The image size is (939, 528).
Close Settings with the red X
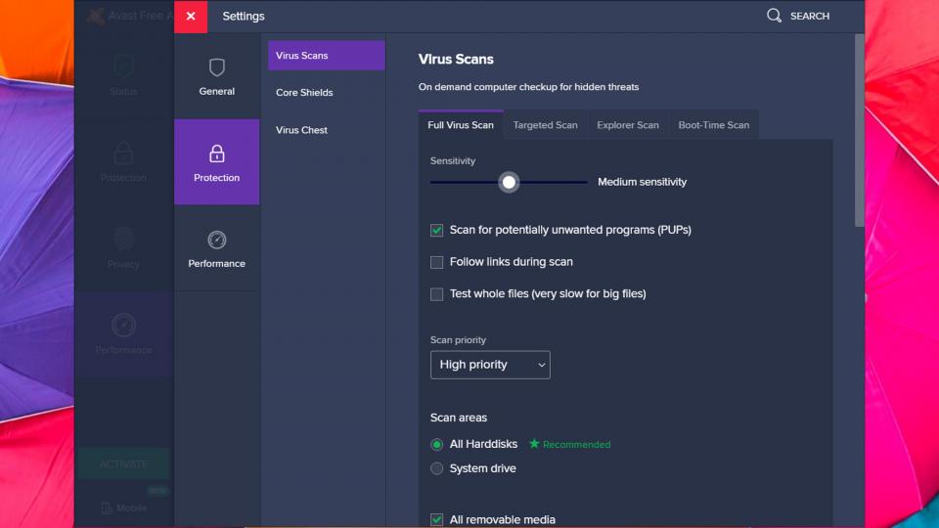point(191,16)
